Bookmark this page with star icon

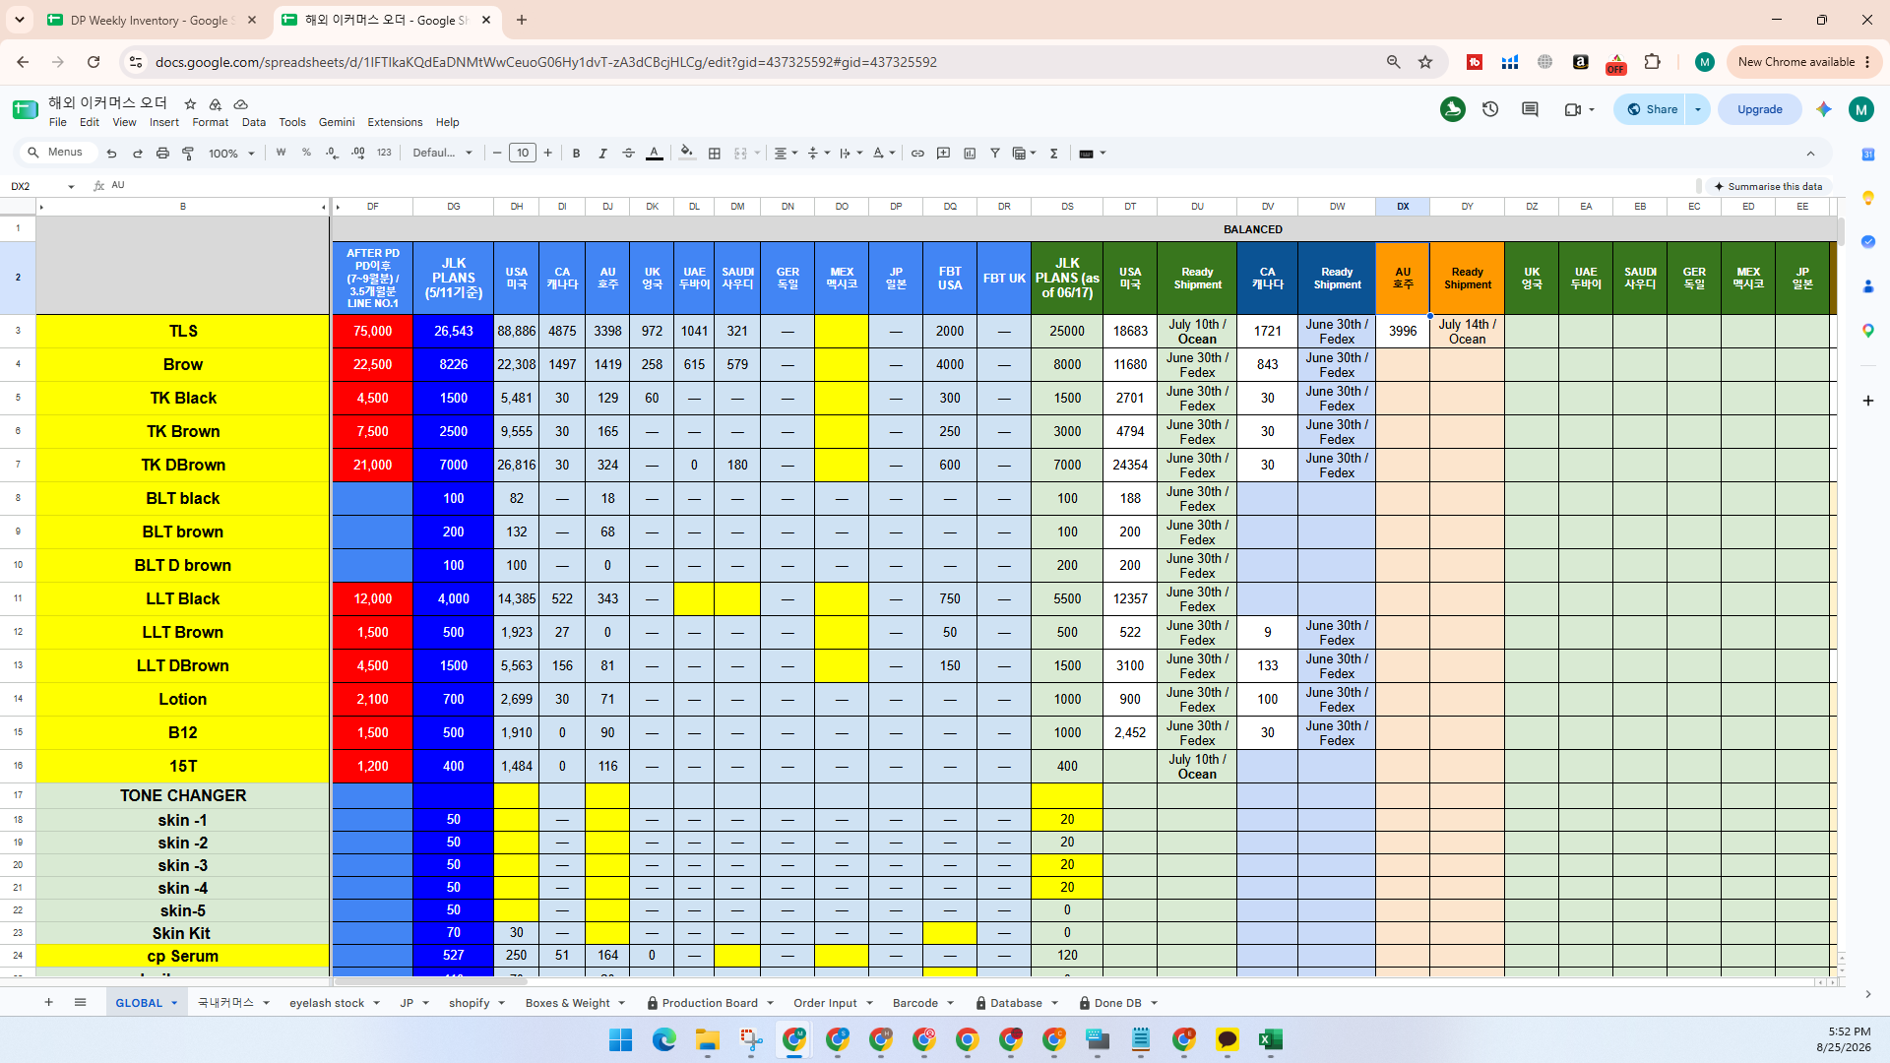click(x=1424, y=62)
